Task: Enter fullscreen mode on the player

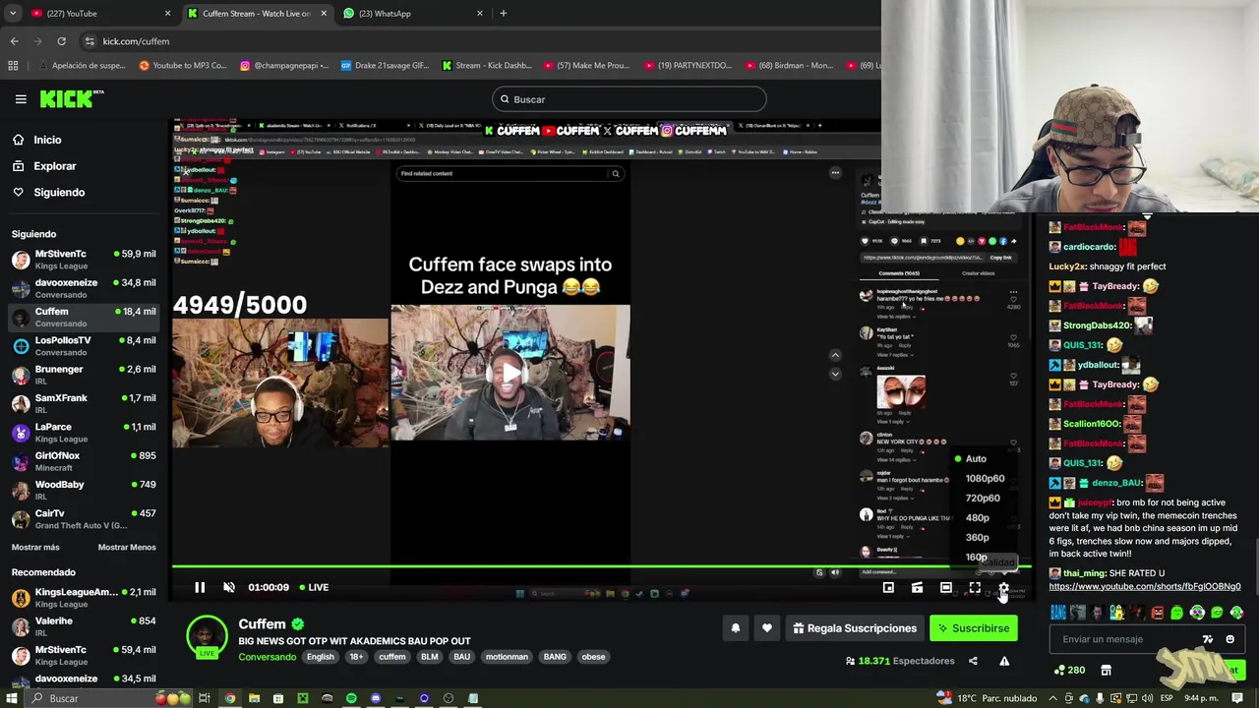Action: point(975,588)
